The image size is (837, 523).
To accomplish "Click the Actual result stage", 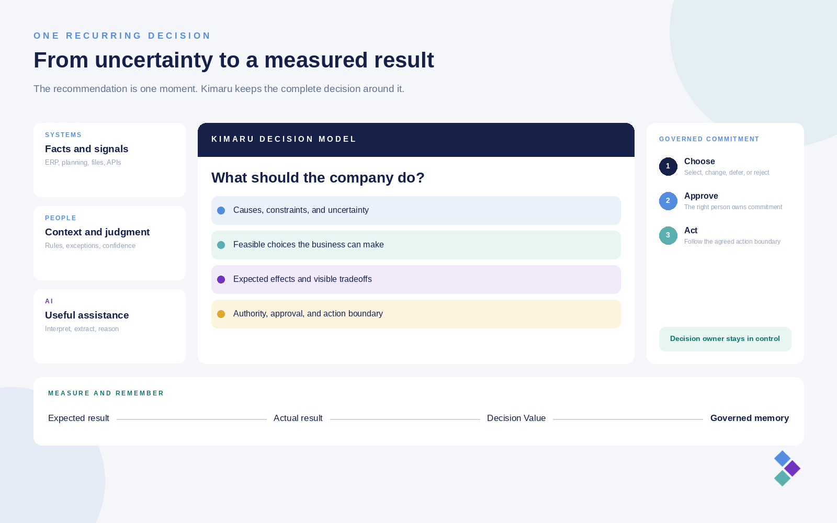I will (x=298, y=418).
